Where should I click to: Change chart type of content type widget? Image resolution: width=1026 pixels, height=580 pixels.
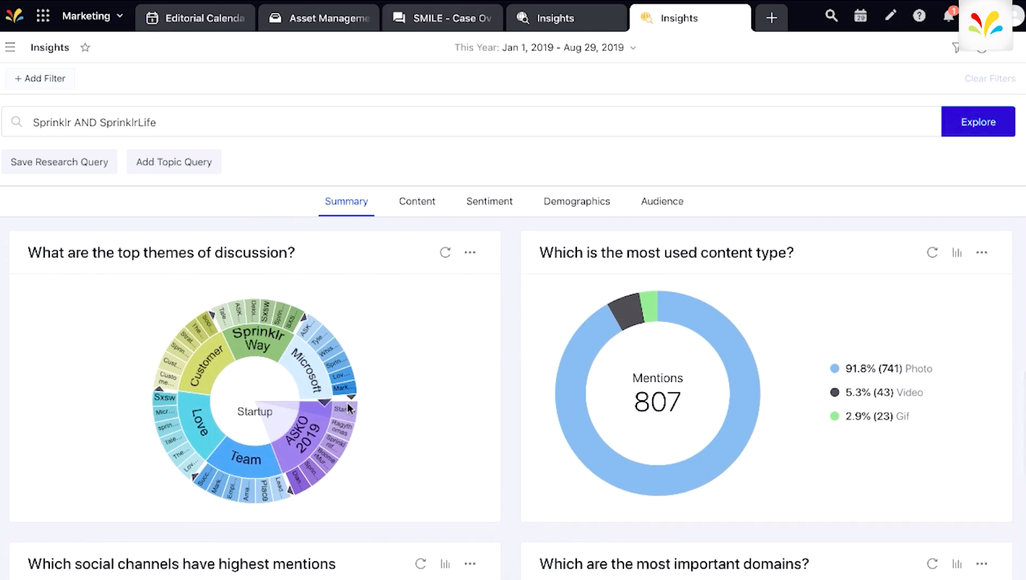tap(957, 252)
